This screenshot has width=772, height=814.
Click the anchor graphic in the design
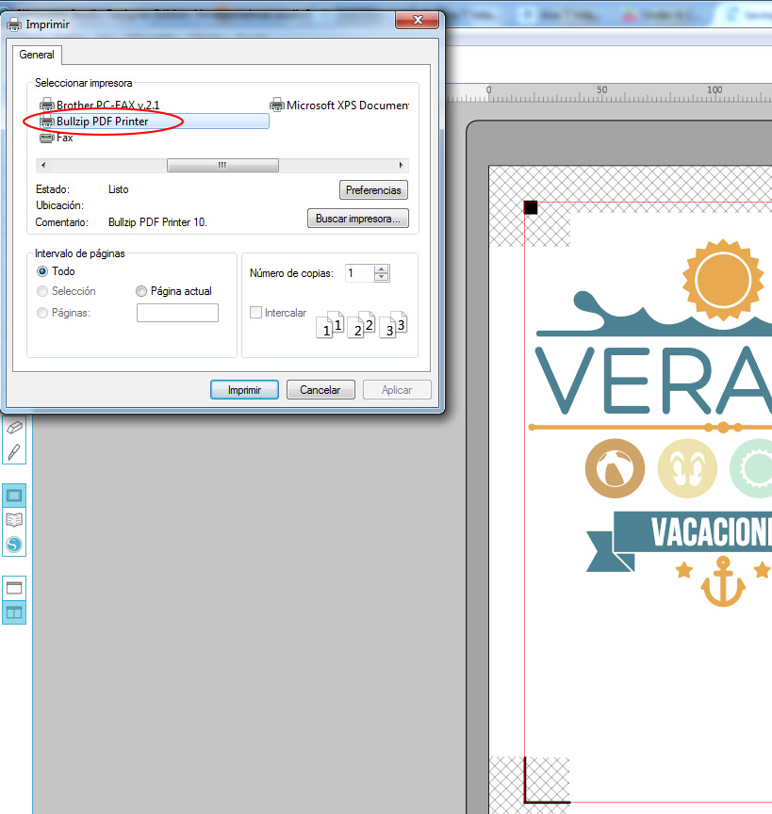[723, 581]
